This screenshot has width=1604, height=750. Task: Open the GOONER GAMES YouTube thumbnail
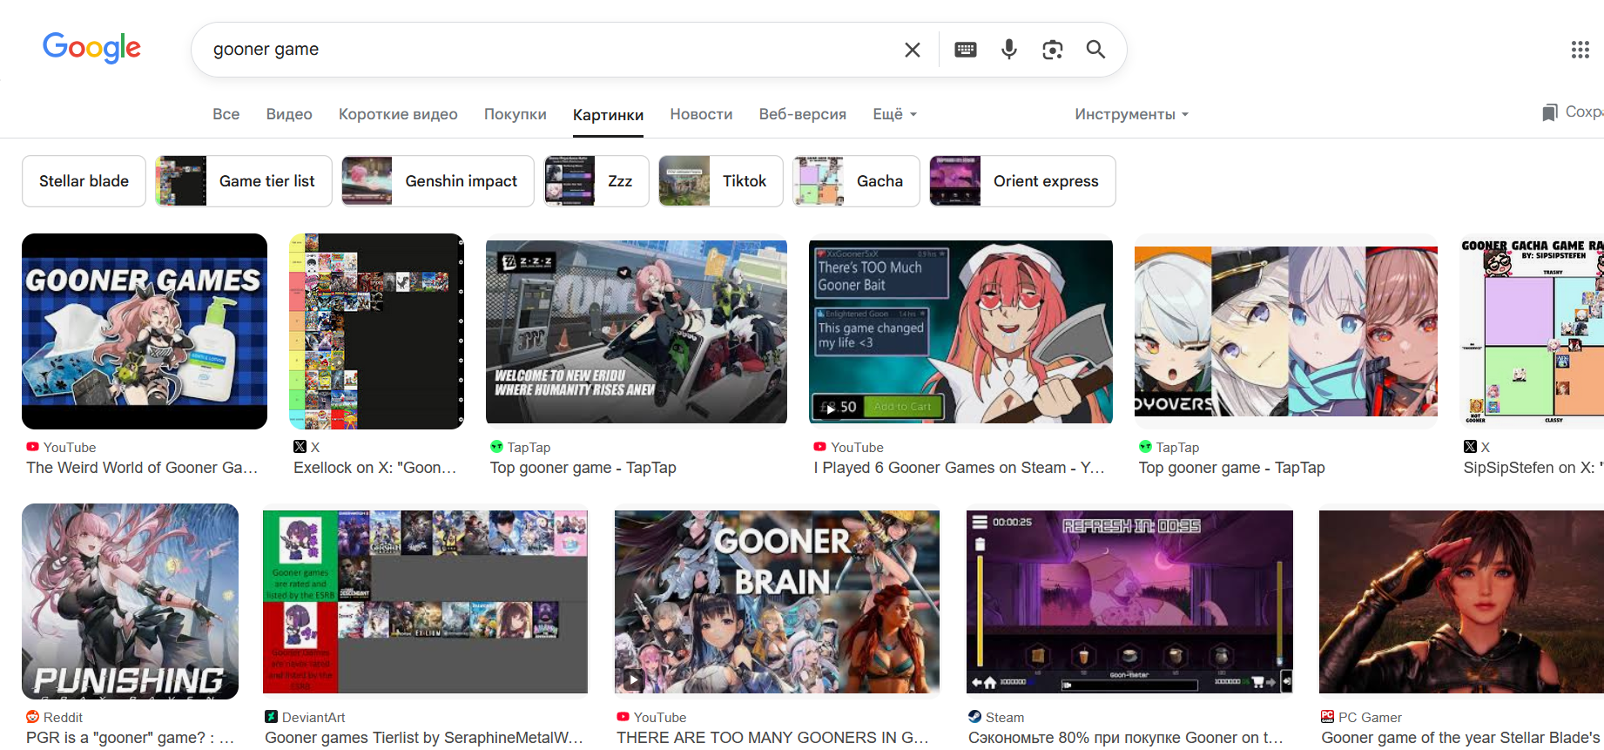pyautogui.click(x=145, y=331)
